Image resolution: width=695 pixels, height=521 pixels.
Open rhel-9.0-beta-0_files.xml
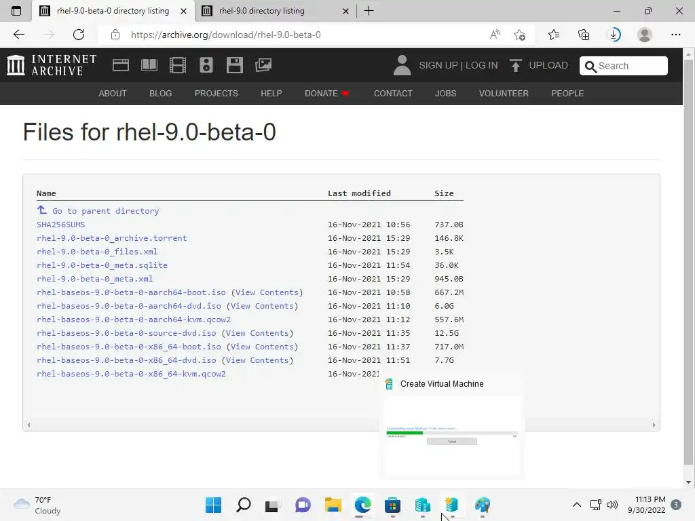97,252
